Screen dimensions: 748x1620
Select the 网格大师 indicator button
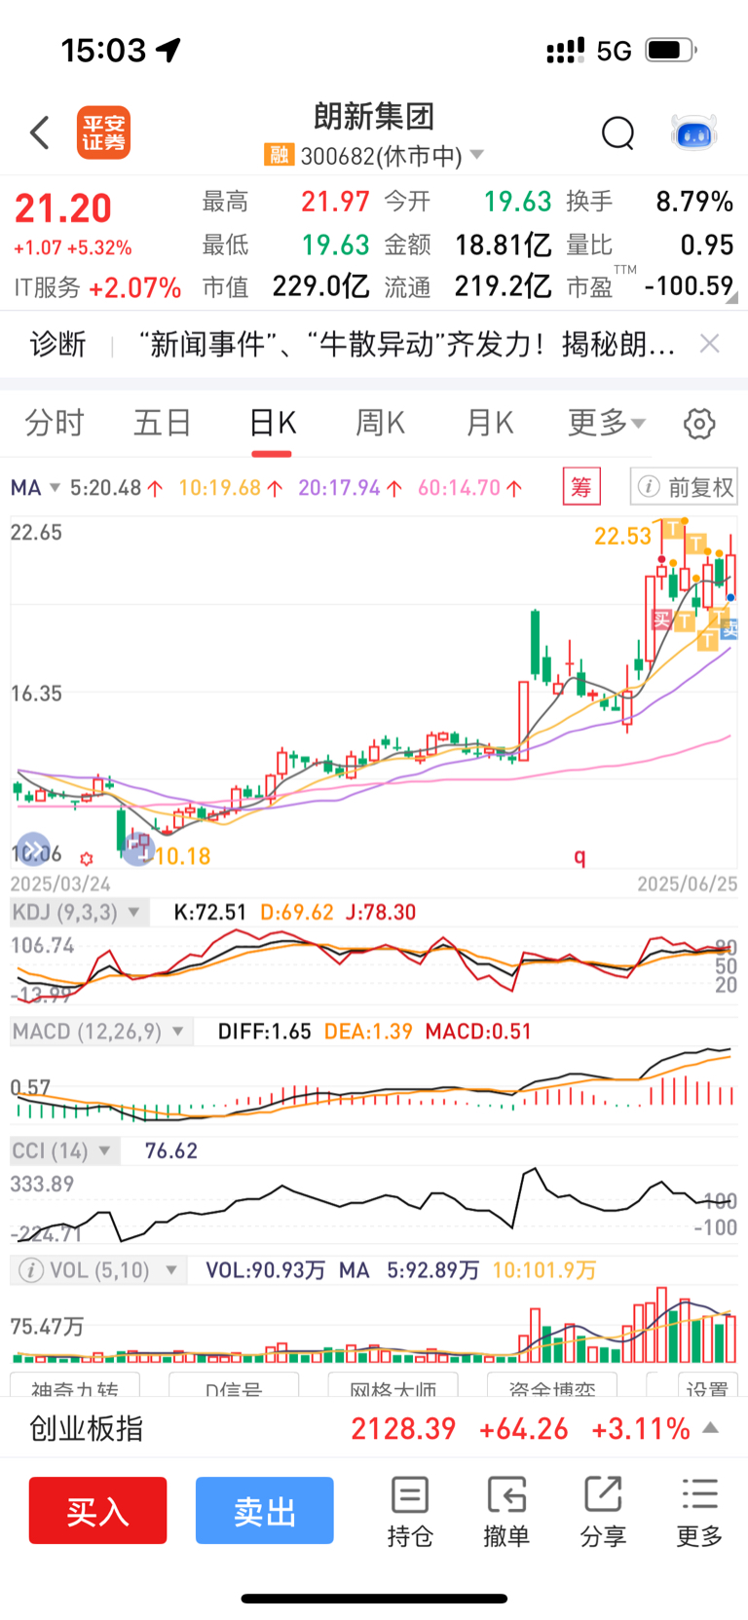click(x=393, y=1387)
